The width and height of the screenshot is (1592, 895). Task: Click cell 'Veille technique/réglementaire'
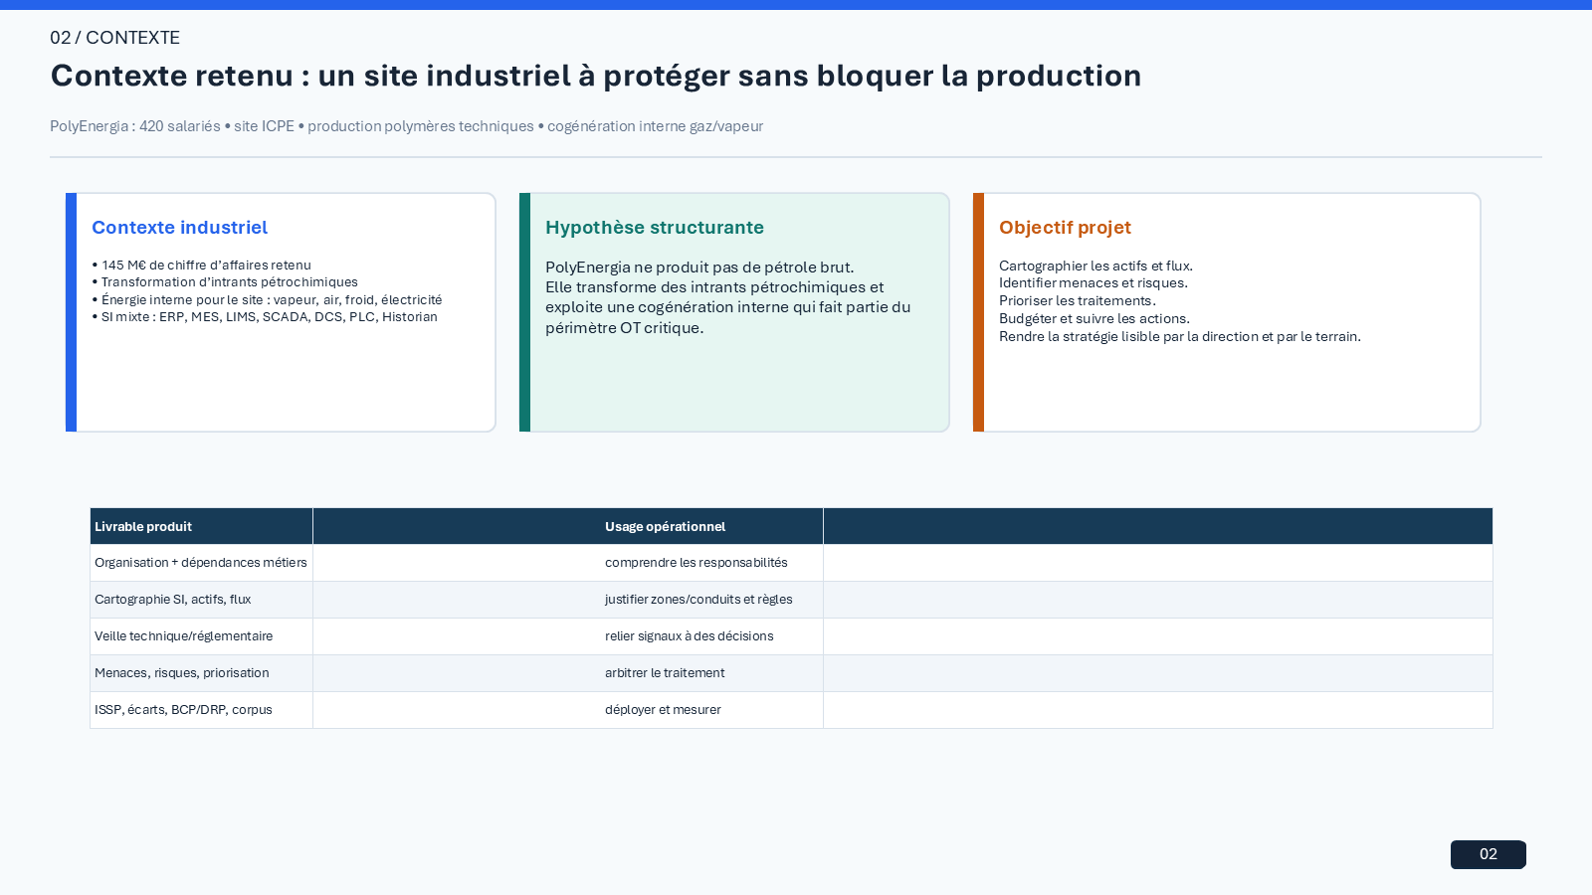point(184,636)
